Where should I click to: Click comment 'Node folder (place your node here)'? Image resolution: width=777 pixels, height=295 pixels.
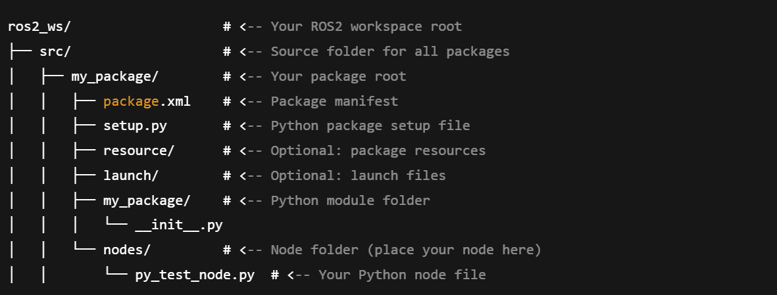tap(406, 250)
